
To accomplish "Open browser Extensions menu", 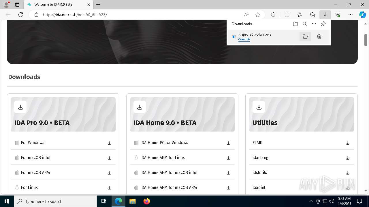I will click(x=273, y=15).
